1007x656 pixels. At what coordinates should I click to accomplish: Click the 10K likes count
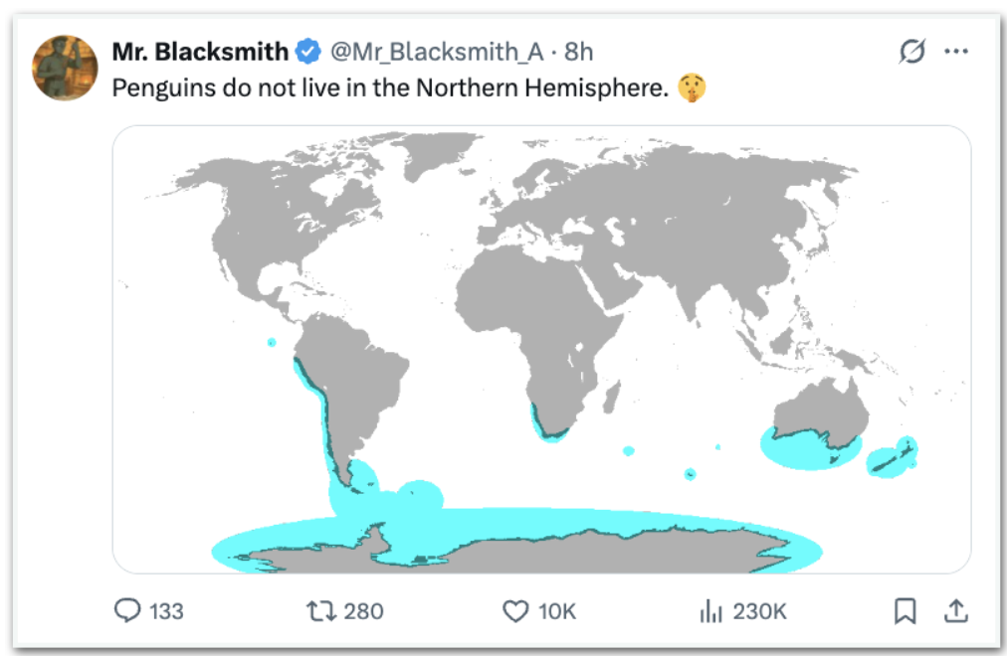557,611
